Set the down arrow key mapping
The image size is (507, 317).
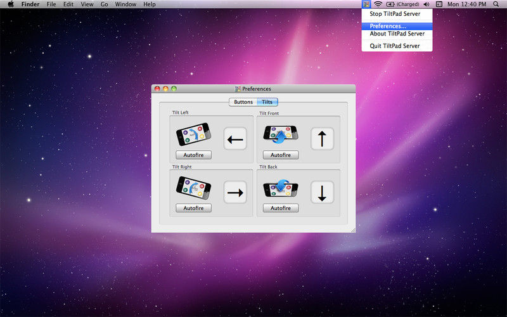(322, 192)
